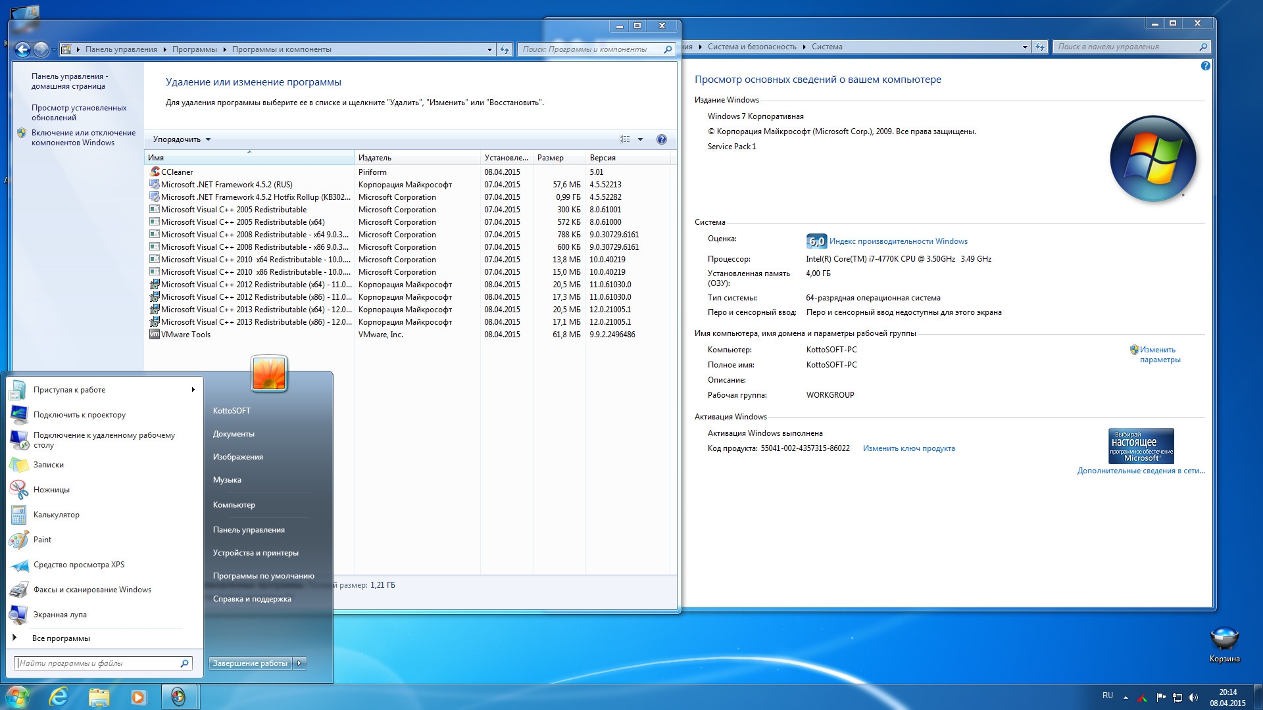
Task: Open address bar dropdown in System window
Action: tap(1025, 47)
